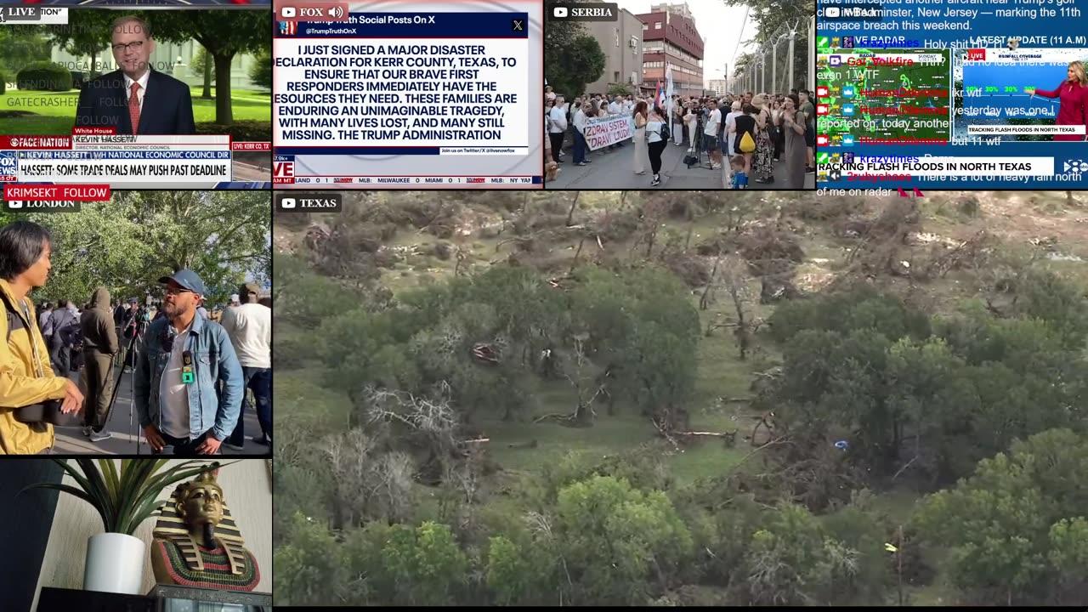
Task: Click 'LATEST UPDATE (11 A.M)' weather heading
Action: pos(1027,40)
